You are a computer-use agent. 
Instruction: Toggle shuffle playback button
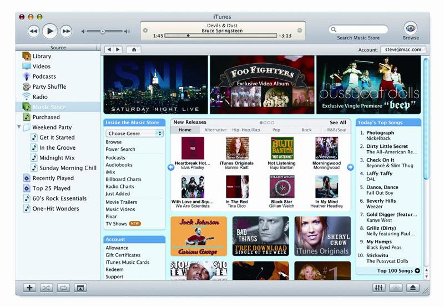(46, 288)
